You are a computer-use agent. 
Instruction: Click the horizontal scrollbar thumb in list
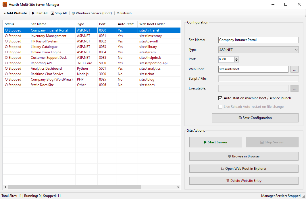point(74,187)
